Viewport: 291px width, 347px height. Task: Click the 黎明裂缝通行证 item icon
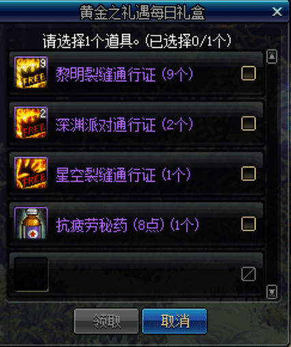click(31, 72)
